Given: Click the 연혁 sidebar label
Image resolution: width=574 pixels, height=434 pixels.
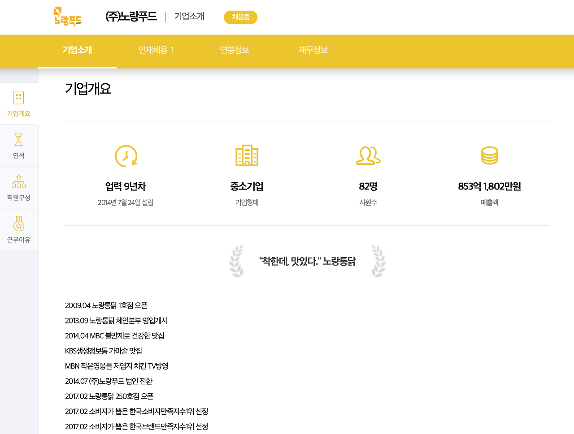Looking at the screenshot, I should [18, 155].
